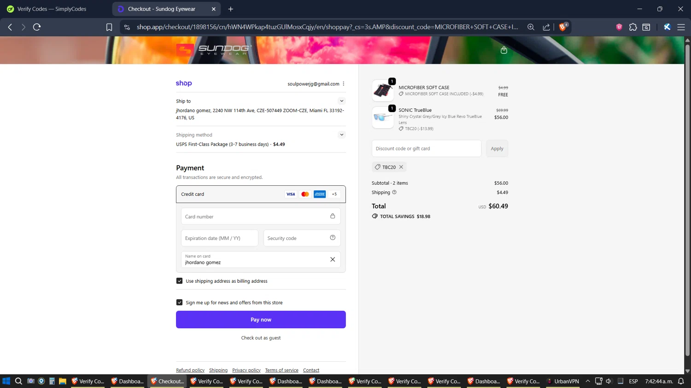The width and height of the screenshot is (691, 388).
Task: Focus the Card number field
Action: coord(261,216)
